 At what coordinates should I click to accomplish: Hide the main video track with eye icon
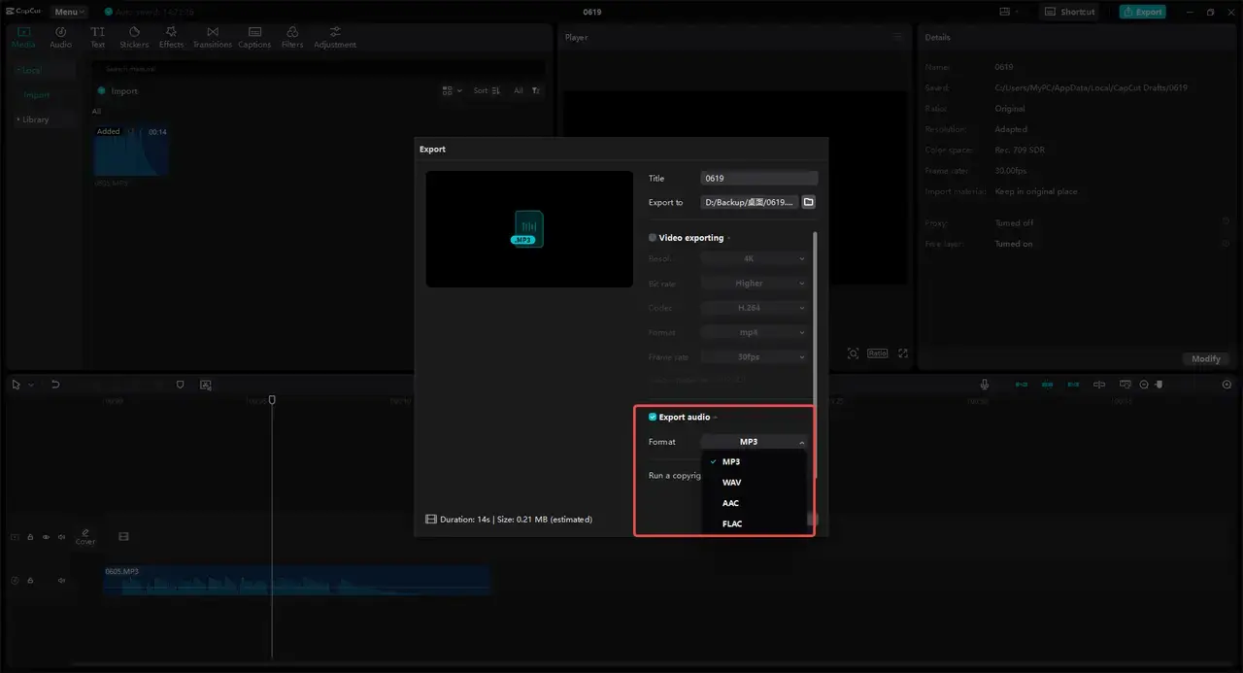click(x=46, y=537)
